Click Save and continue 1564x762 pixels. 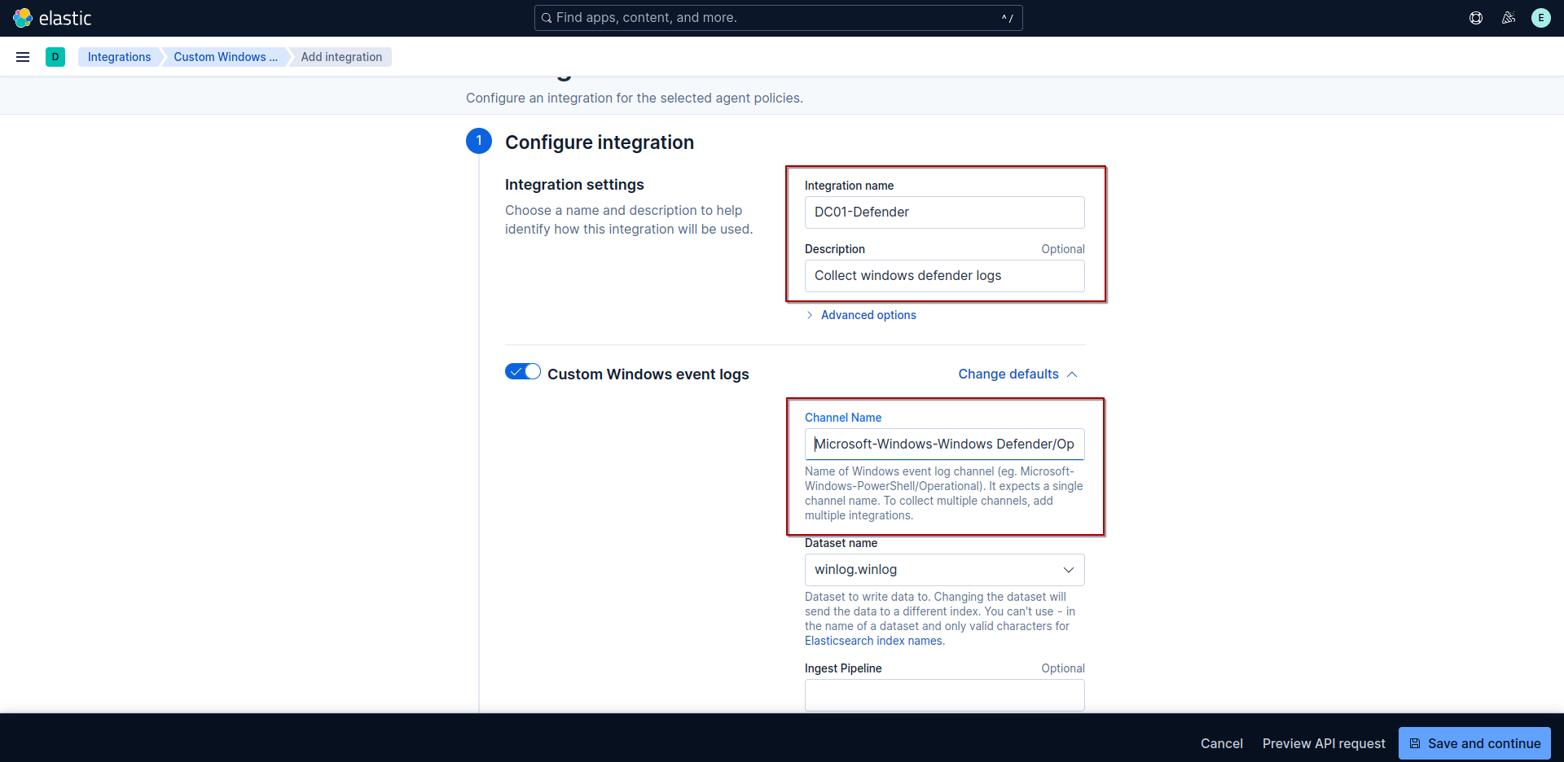coord(1474,743)
